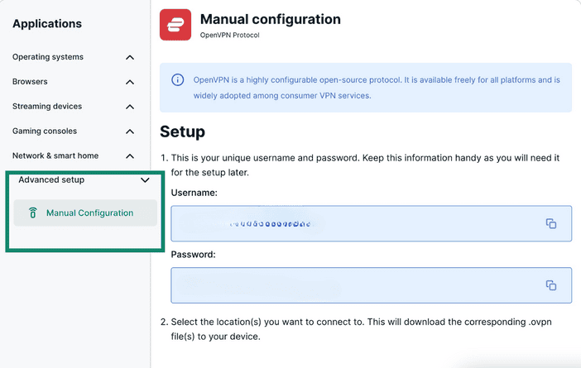This screenshot has height=368, width=581.
Task: Click step 1 unique username instructions text
Action: (365, 165)
